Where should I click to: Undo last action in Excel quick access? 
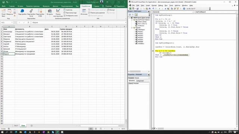point(7,2)
